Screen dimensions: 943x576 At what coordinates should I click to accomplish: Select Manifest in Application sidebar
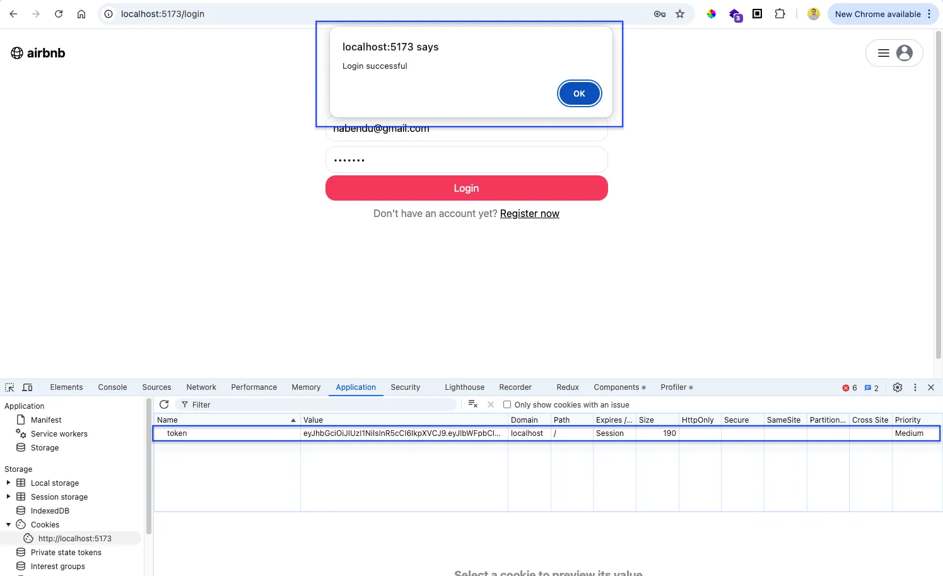(x=46, y=420)
